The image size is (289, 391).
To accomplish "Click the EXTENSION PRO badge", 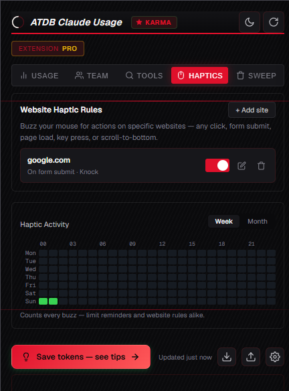I will tap(48, 48).
